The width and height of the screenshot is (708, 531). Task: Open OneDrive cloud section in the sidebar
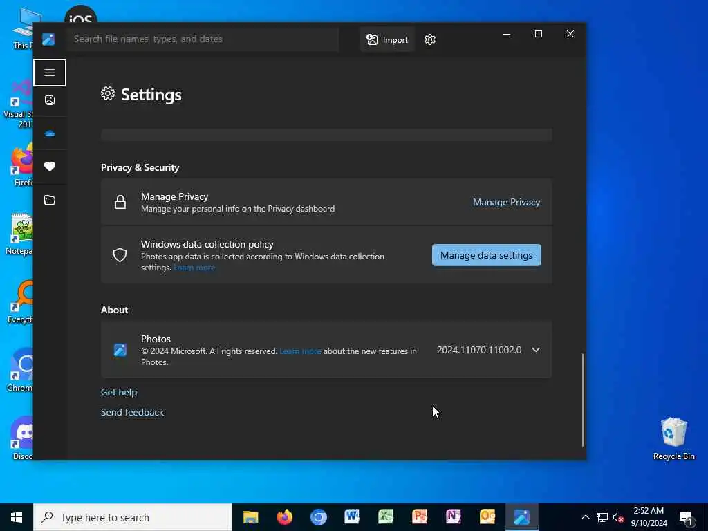coord(50,133)
